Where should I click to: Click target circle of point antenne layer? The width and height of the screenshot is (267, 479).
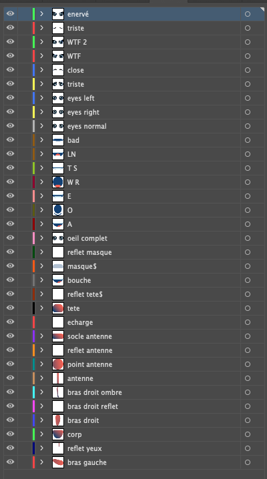pyautogui.click(x=248, y=364)
